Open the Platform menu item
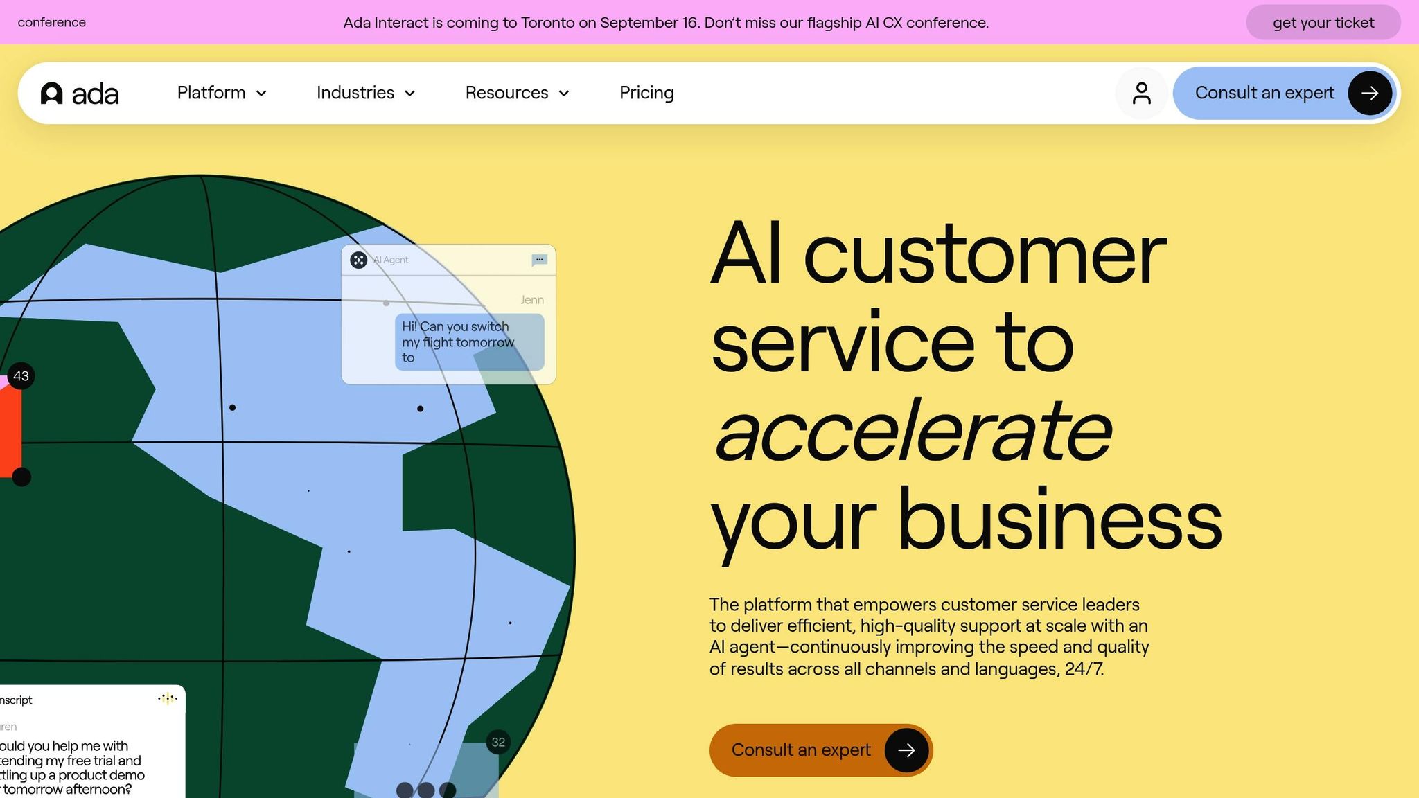This screenshot has width=1419, height=798. pyautogui.click(x=211, y=93)
